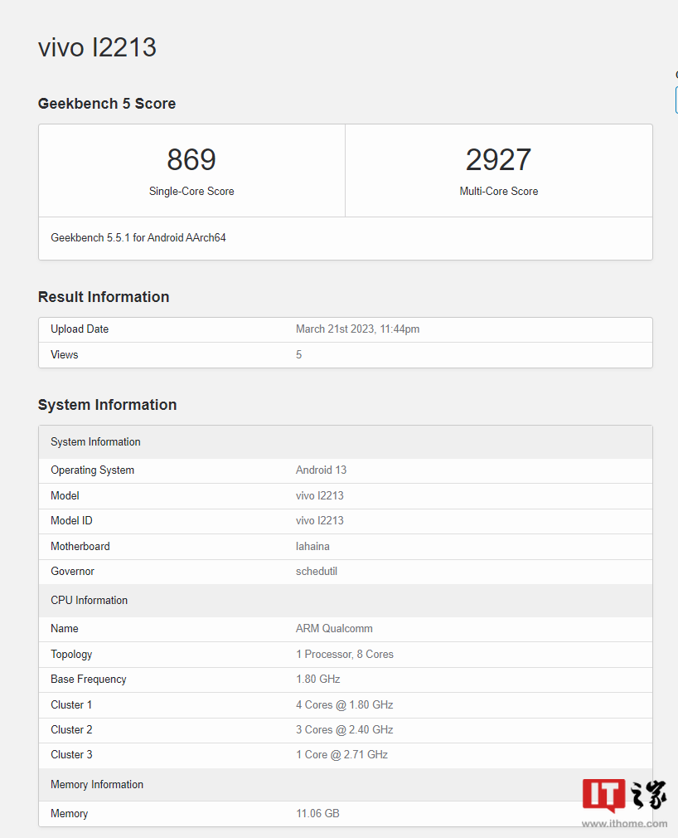Click the Android 13 operating system value
The height and width of the screenshot is (838, 678).
[321, 470]
